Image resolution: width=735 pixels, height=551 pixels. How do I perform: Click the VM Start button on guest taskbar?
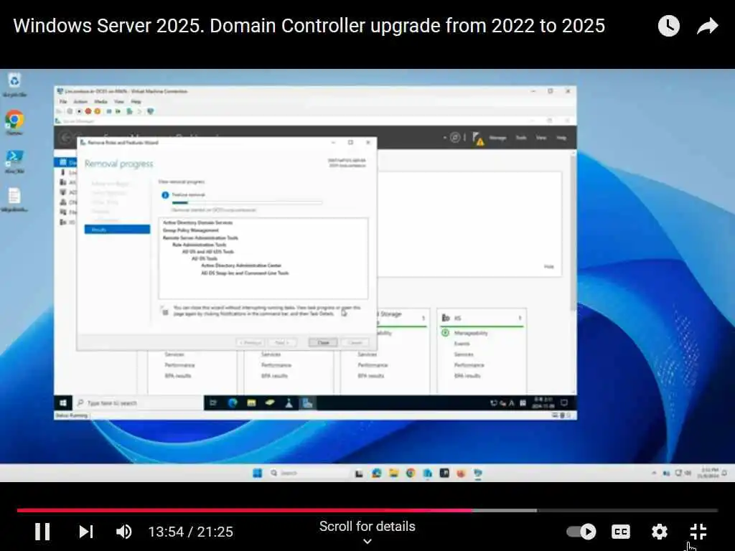tap(63, 403)
